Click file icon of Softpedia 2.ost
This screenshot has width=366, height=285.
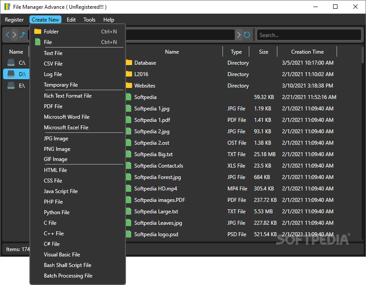129,143
